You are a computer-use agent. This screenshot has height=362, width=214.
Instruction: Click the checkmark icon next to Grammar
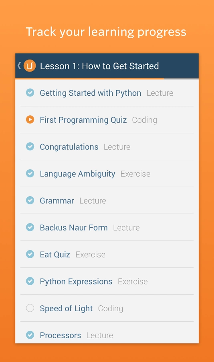tap(30, 200)
